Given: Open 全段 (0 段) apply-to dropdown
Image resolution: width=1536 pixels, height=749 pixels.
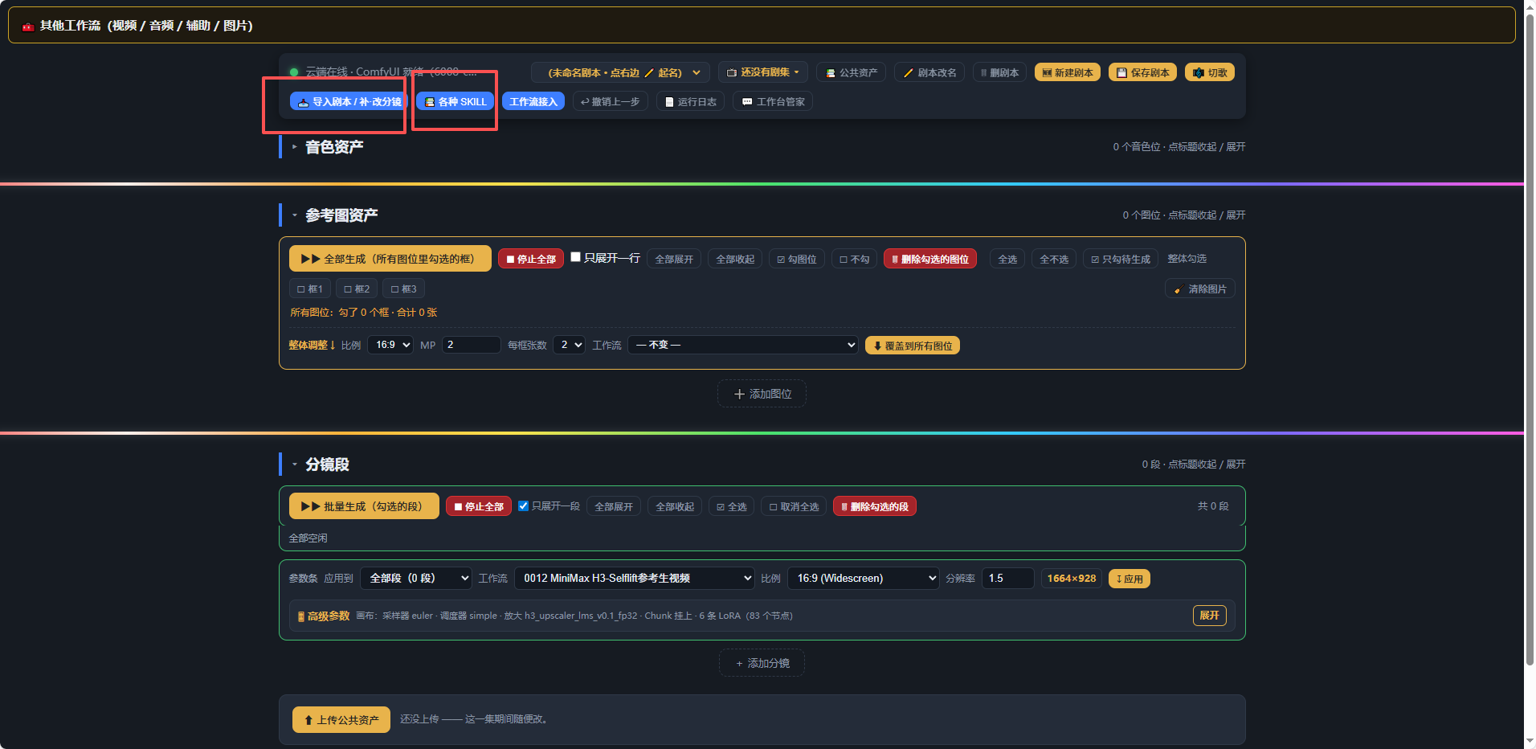Looking at the screenshot, I should pos(416,578).
